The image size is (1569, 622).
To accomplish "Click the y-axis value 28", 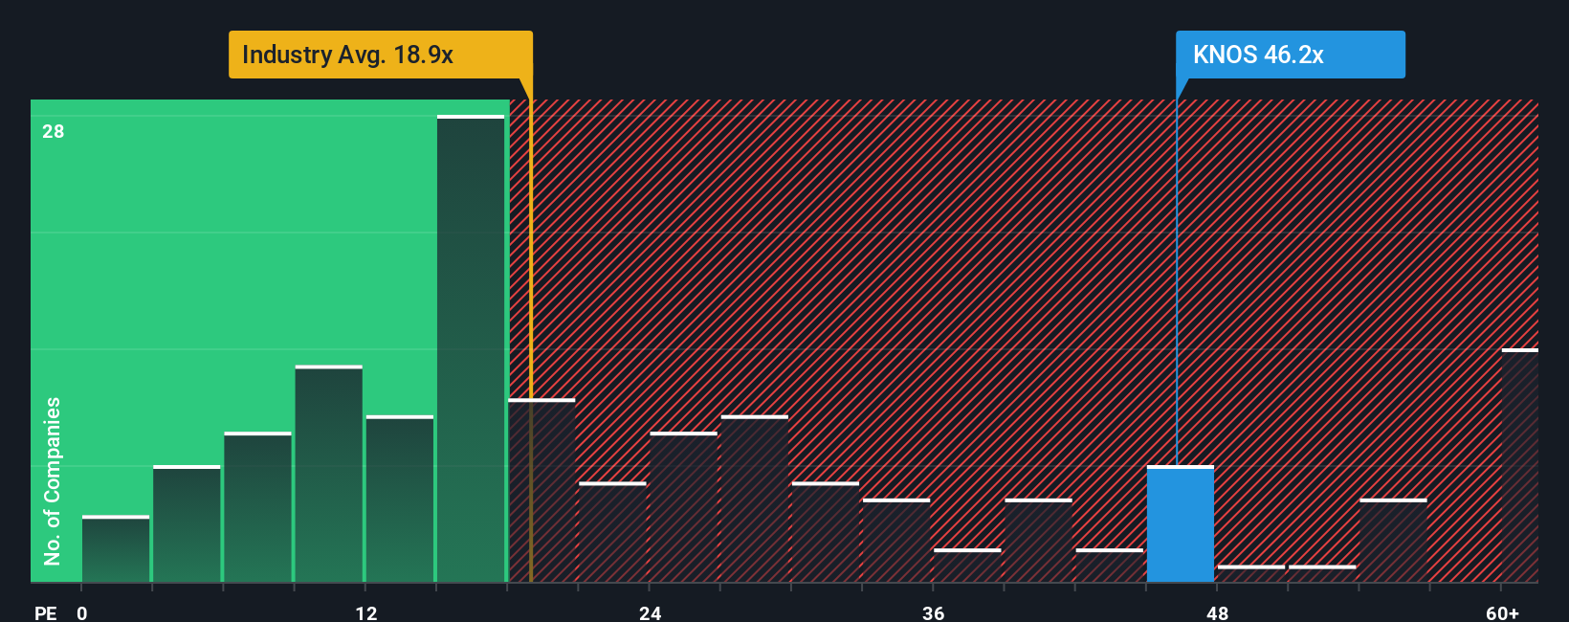I will (54, 131).
